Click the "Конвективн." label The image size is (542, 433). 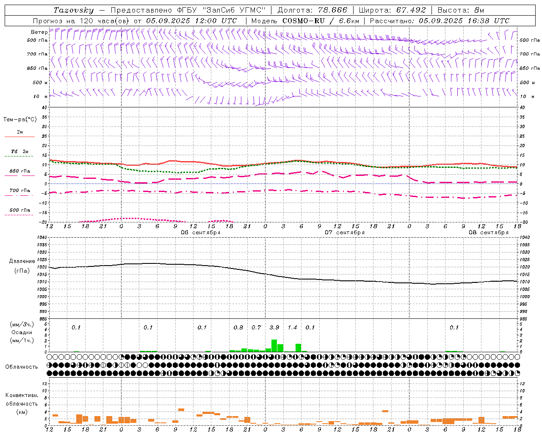point(22,395)
